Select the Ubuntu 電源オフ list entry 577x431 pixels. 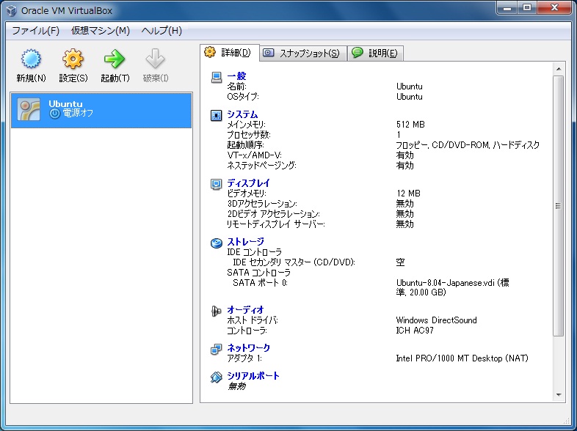[101, 110]
